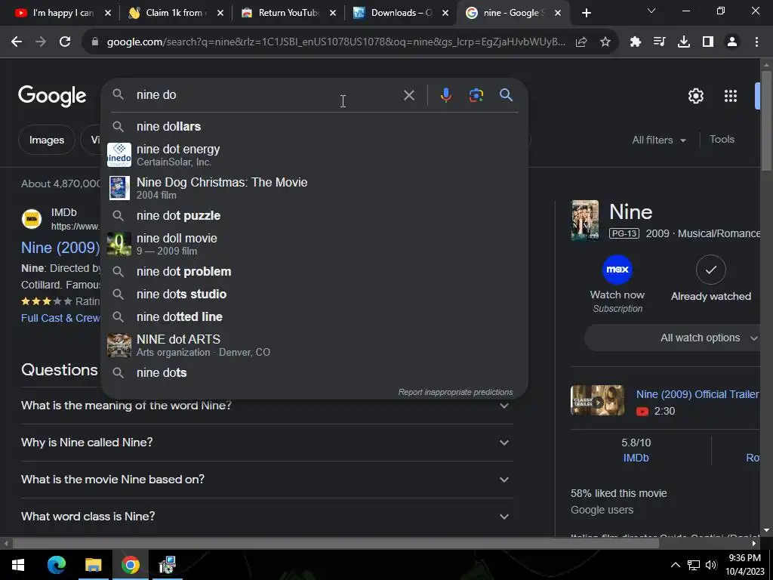Image resolution: width=773 pixels, height=580 pixels.
Task: Start voice search with microphone icon
Action: [445, 95]
